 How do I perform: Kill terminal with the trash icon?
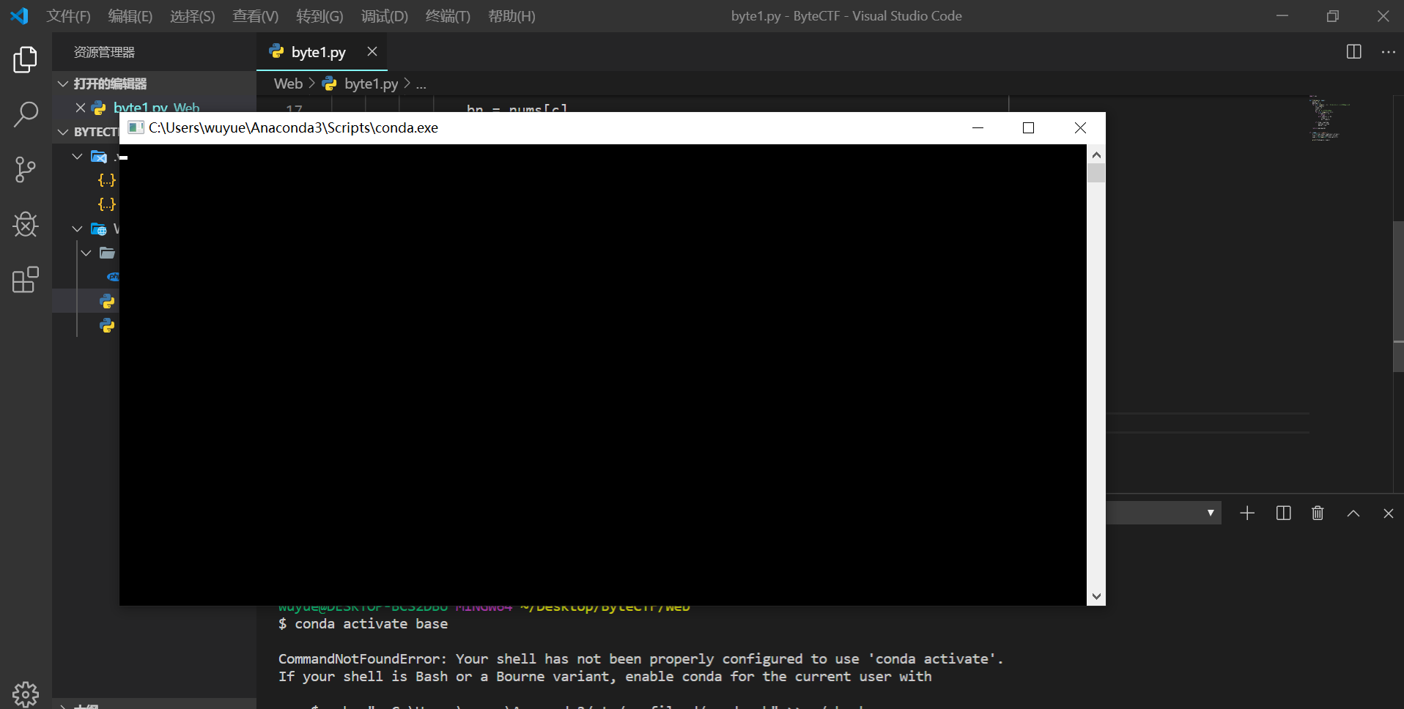pyautogui.click(x=1318, y=513)
